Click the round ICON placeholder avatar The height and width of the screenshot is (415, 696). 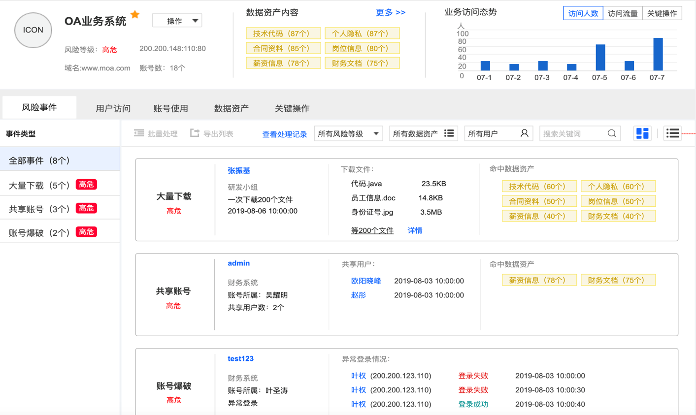(x=33, y=30)
